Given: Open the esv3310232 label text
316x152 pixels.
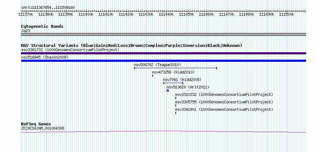Looking at the screenshot, I should pos(224,94).
